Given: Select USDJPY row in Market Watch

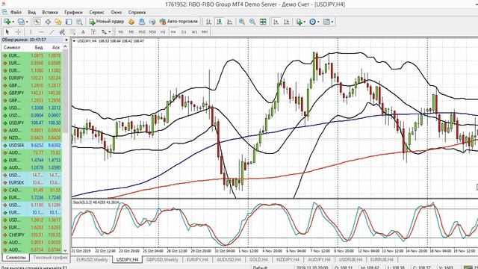Looking at the screenshot, I should pyautogui.click(x=31, y=123).
